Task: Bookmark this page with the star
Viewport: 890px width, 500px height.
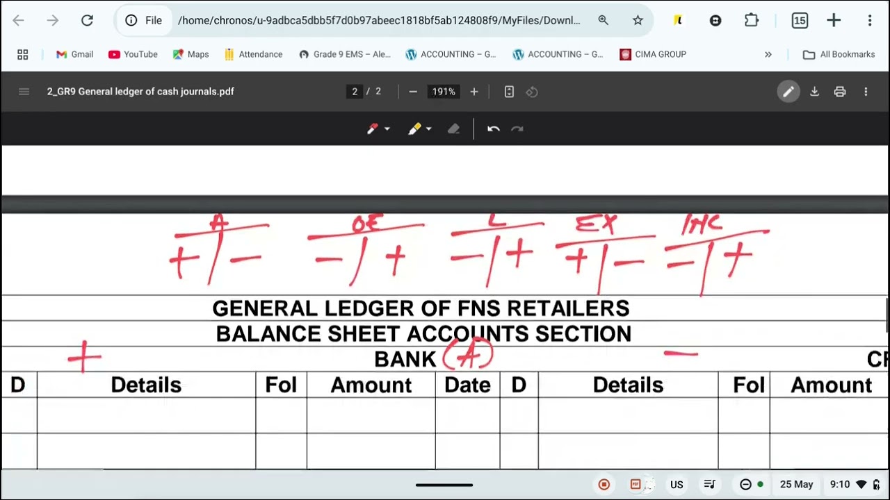Action: (x=638, y=21)
